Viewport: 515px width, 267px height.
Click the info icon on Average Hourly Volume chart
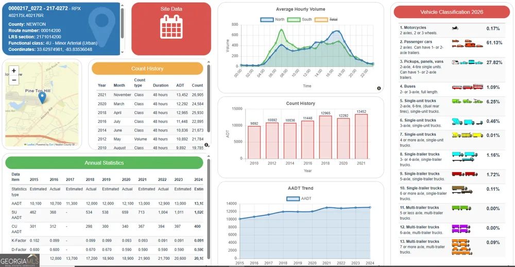tap(379, 88)
